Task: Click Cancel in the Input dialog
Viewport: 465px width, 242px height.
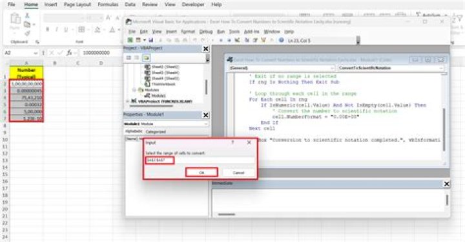Action: 238,172
